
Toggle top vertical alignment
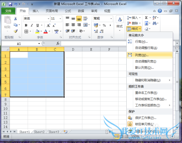tap(67, 19)
